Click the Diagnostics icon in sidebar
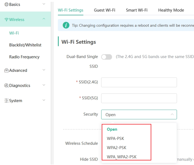Screen dimensions: 194x165 click(7, 85)
